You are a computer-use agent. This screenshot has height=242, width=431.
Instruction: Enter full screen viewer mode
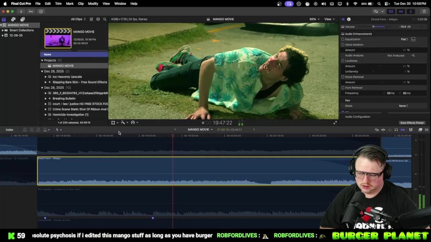tap(335, 123)
